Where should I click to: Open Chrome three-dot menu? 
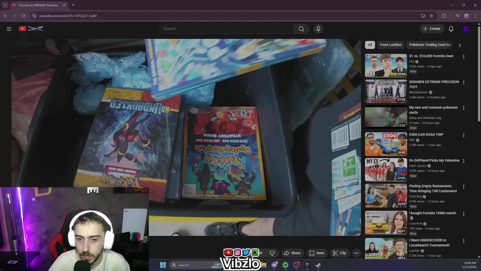tap(475, 16)
